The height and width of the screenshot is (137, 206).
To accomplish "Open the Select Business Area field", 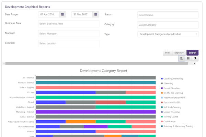I will [x=69, y=24].
